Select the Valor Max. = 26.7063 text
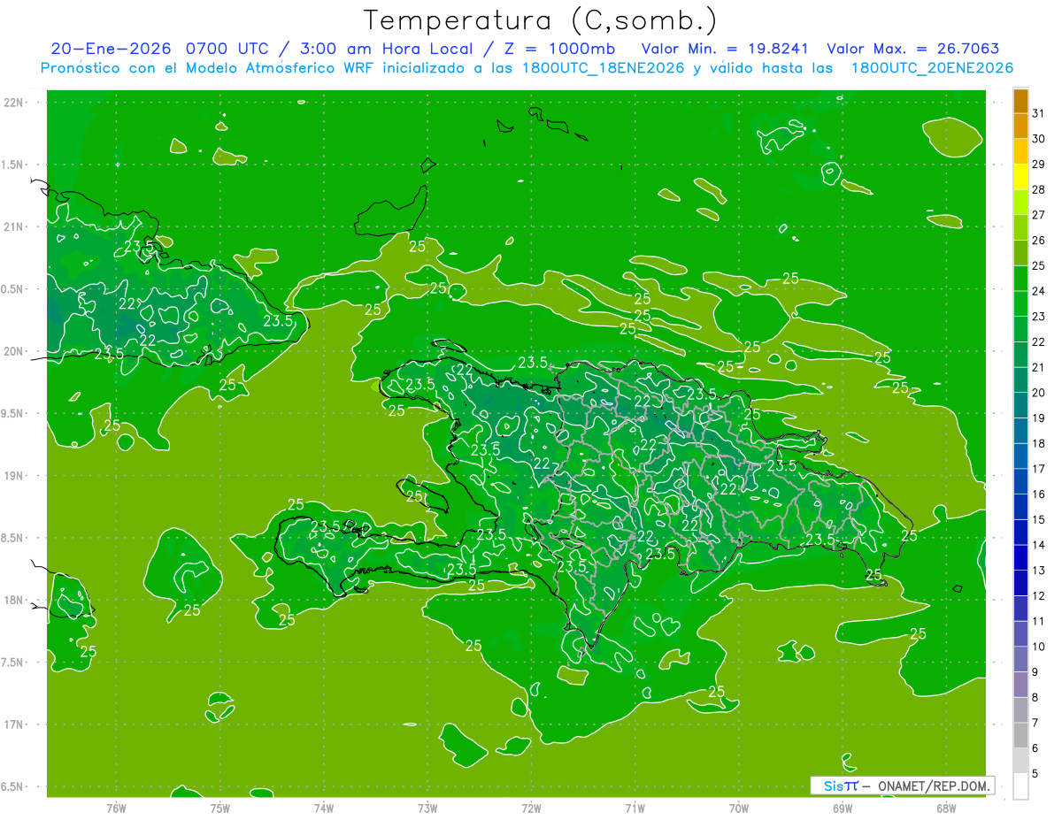The height and width of the screenshot is (820, 1062). pyautogui.click(x=913, y=49)
